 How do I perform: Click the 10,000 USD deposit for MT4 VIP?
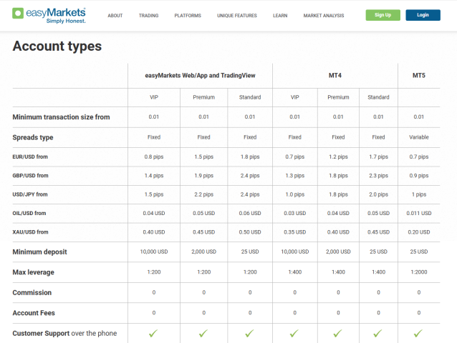pos(294,252)
